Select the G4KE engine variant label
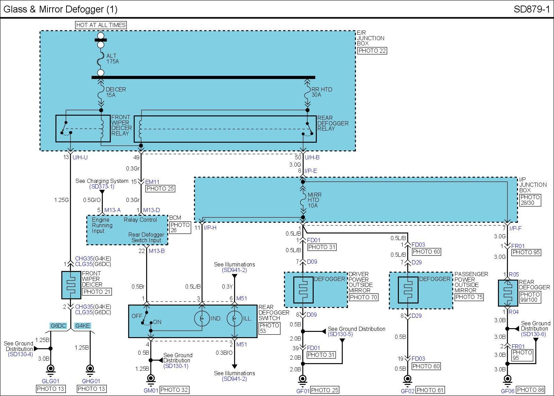This screenshot has height=396, width=554. [83, 326]
